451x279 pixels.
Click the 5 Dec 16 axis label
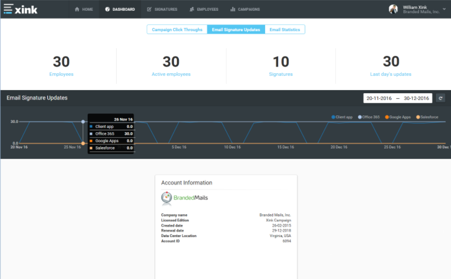[179, 147]
